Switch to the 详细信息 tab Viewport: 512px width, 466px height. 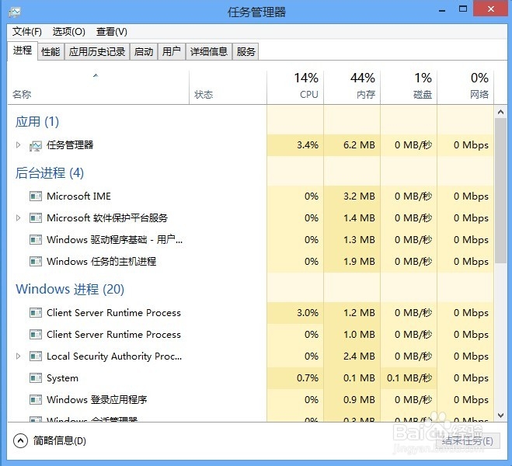[x=209, y=51]
